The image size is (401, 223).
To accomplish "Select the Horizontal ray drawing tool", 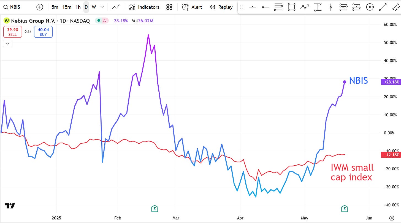I will 265,7.
